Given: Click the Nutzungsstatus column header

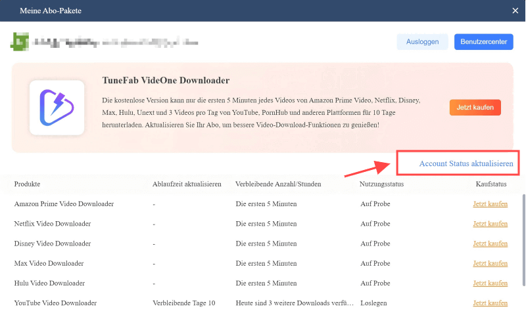Looking at the screenshot, I should tap(382, 184).
